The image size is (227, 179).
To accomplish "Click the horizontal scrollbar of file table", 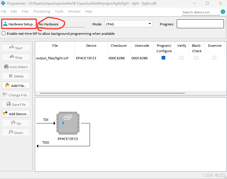I will pyautogui.click(x=112, y=93).
